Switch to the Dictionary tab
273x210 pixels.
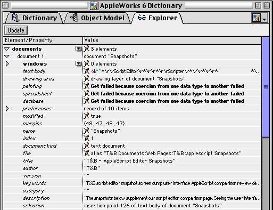34,18
